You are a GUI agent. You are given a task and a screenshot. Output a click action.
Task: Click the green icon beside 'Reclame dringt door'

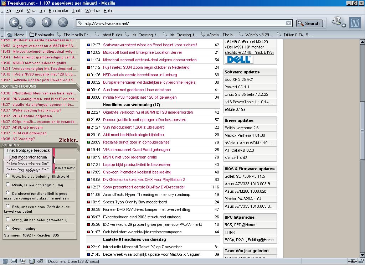(x=88, y=142)
